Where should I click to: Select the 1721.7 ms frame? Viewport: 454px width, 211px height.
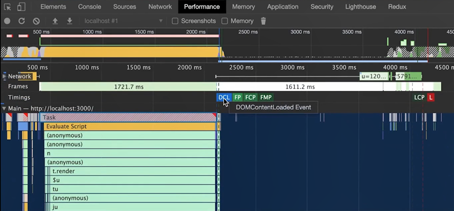click(128, 87)
